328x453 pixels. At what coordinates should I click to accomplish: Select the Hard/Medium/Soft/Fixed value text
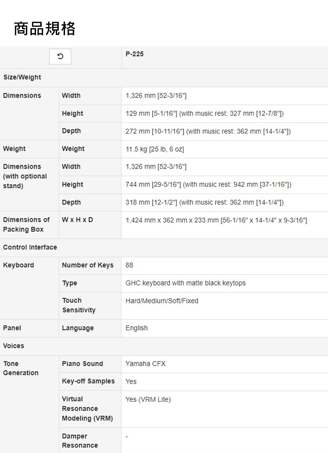(162, 301)
